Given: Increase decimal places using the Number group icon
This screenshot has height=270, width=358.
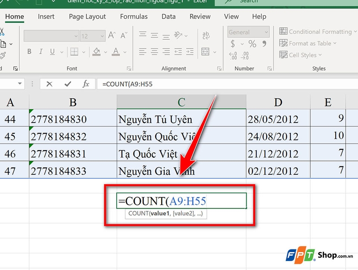Looking at the screenshot, I should [232, 55].
